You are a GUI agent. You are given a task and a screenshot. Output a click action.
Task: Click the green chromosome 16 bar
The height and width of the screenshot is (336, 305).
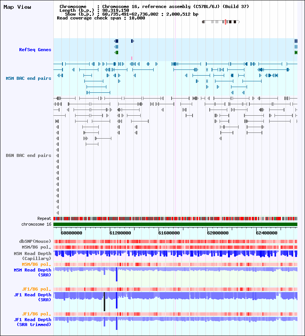[175, 225]
